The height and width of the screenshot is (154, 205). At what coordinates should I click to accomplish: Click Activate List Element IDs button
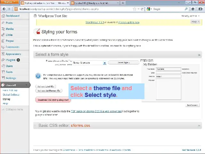tap(49, 90)
